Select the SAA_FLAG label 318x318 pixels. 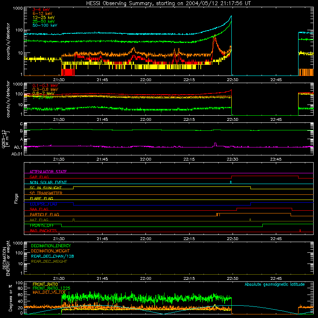[39, 209]
